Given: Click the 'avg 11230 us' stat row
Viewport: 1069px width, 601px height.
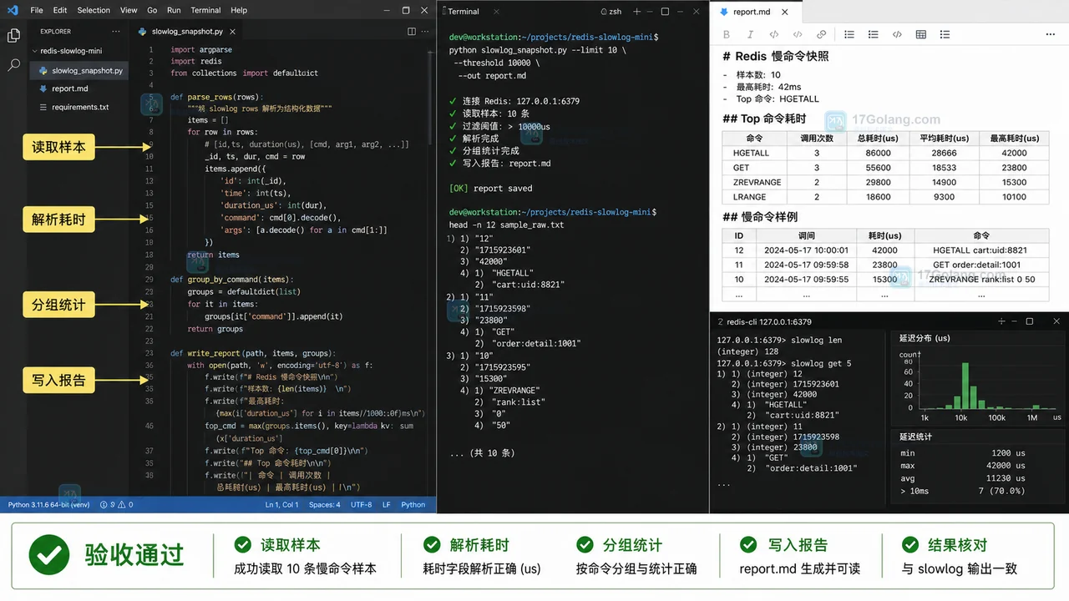Looking at the screenshot, I should coord(963,478).
